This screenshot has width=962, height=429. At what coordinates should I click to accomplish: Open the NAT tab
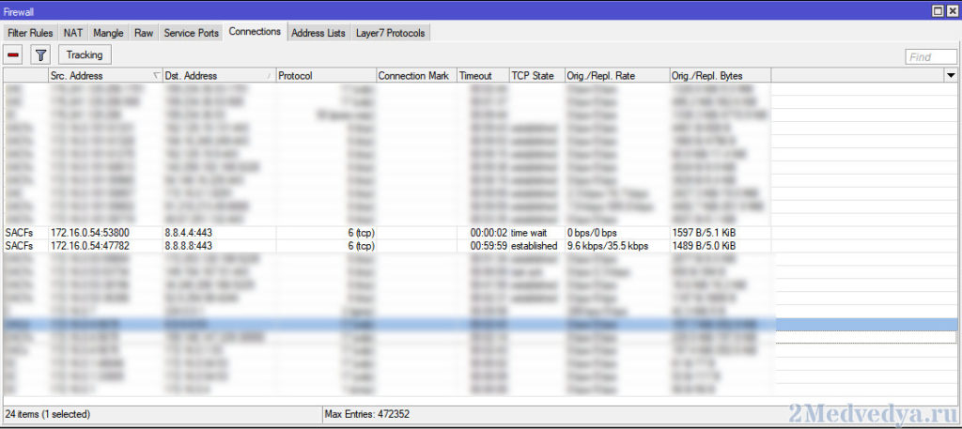73,33
